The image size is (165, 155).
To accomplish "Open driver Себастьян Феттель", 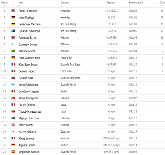I will [x=29, y=24].
